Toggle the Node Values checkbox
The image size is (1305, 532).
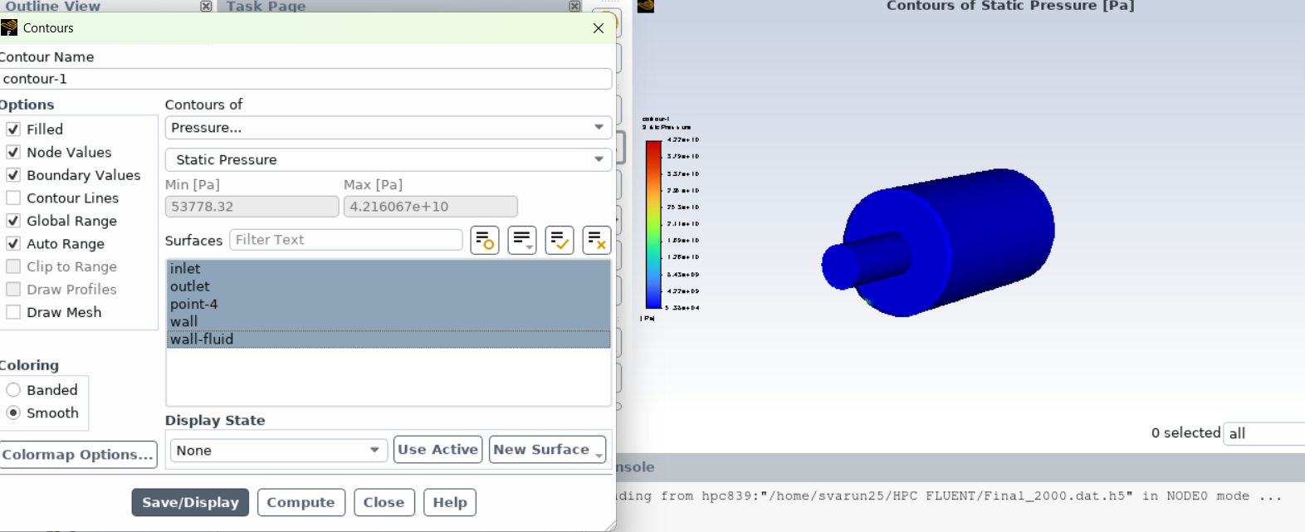(13, 152)
